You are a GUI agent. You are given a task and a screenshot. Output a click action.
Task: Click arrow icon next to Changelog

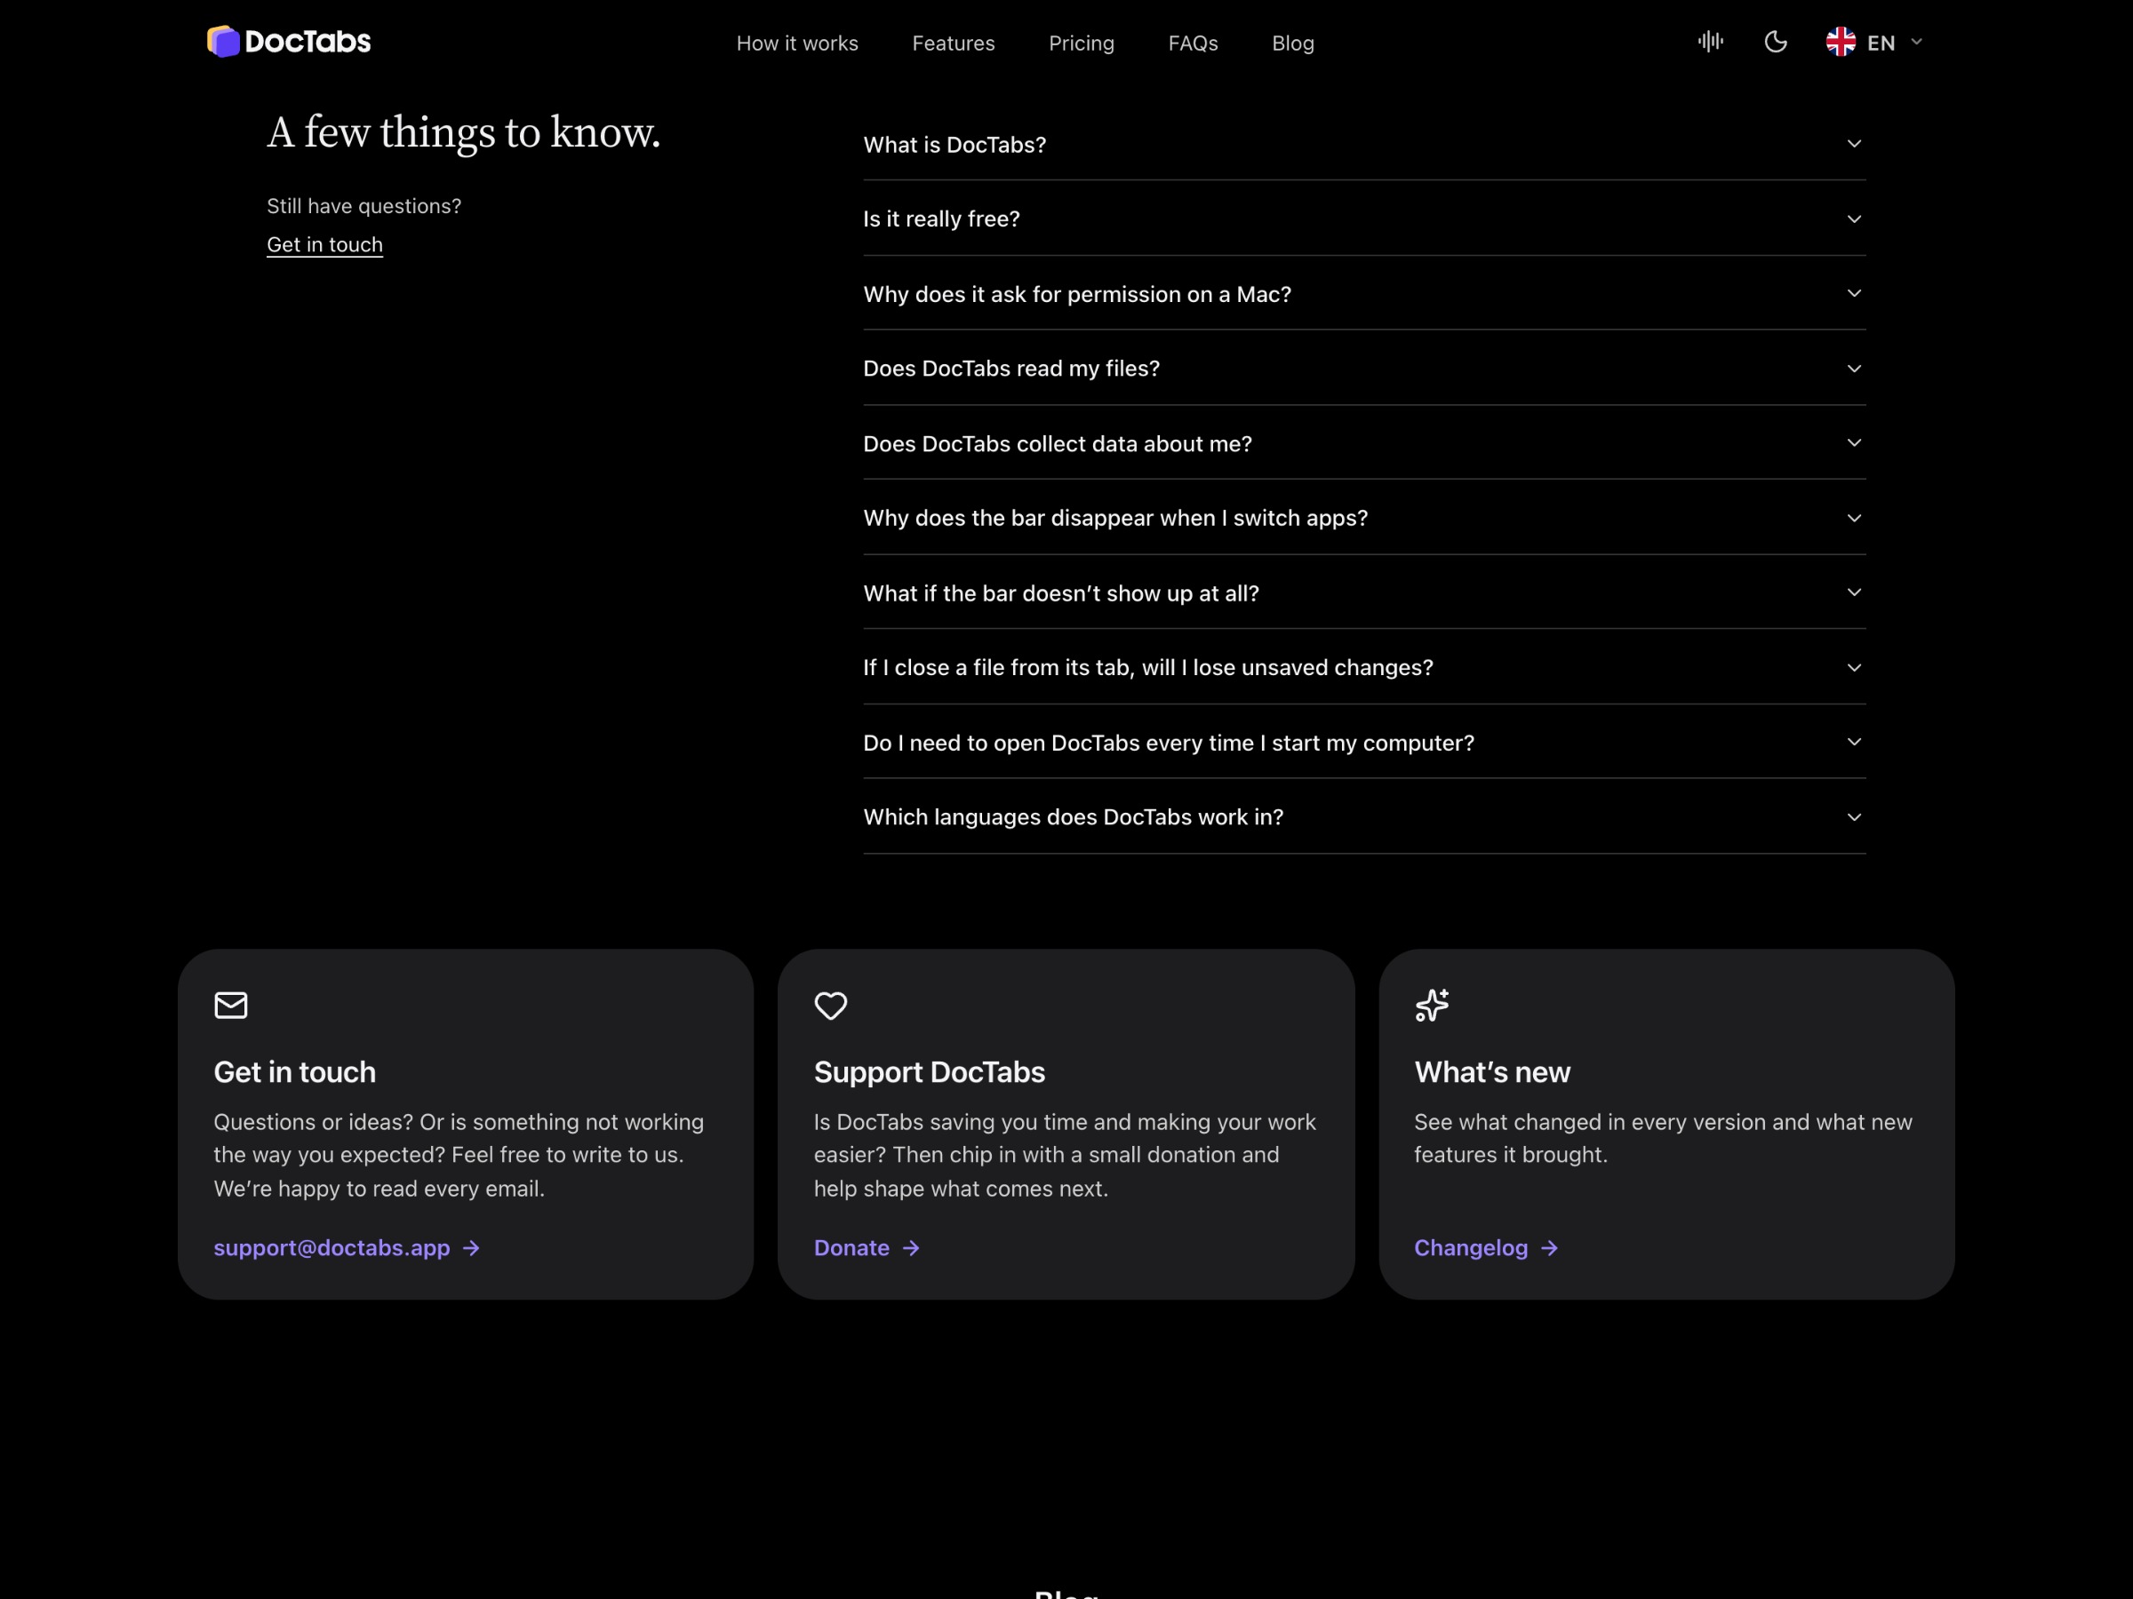pyautogui.click(x=1550, y=1248)
